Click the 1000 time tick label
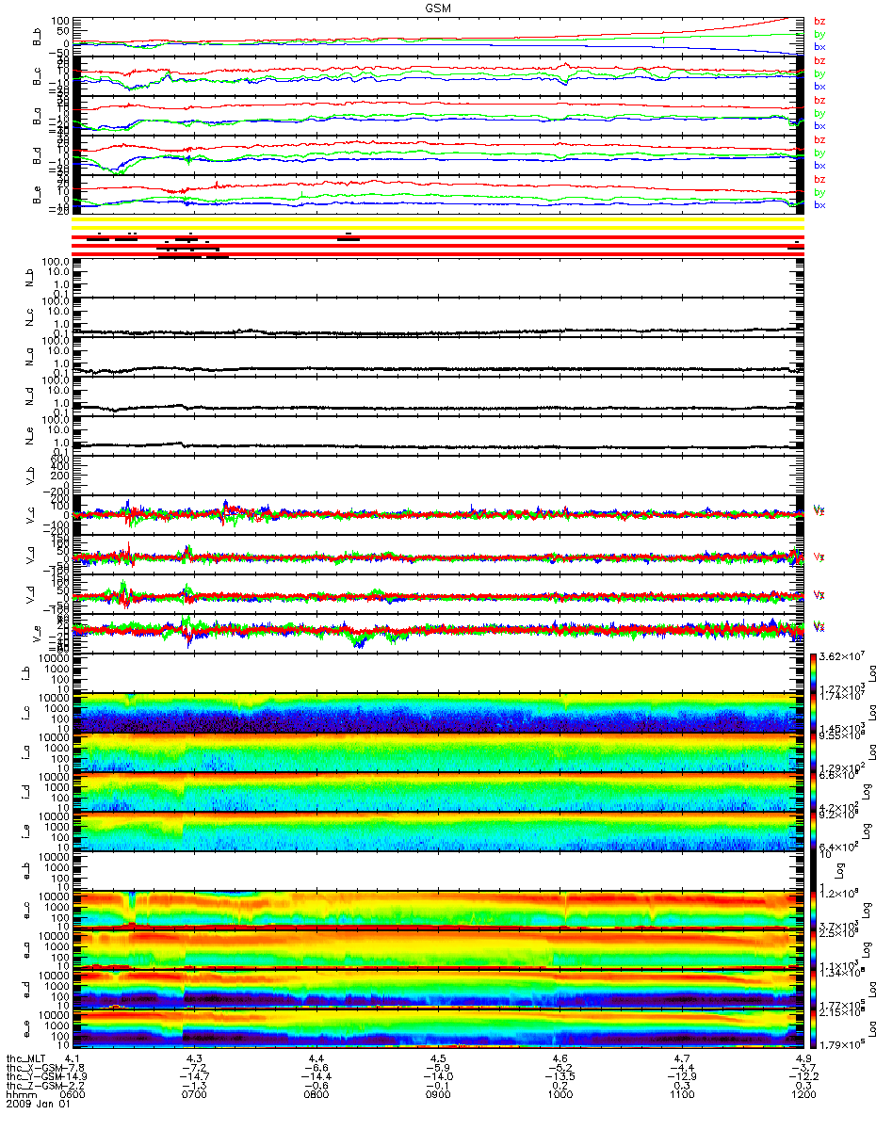876x1130 pixels. (x=560, y=1095)
